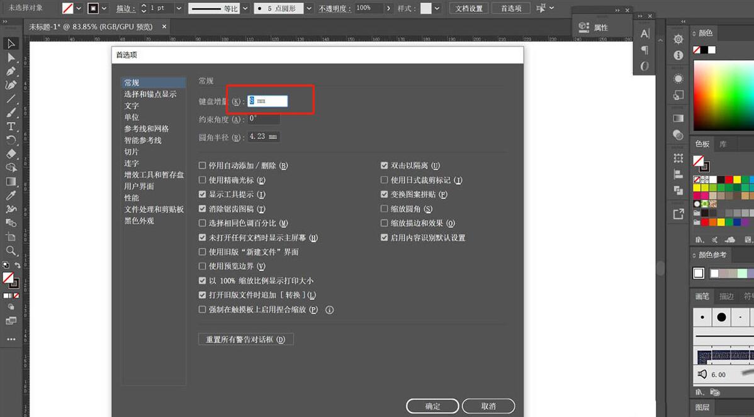This screenshot has width=754, height=417.
Task: Click the 键盘增量 input field
Action: tap(267, 101)
